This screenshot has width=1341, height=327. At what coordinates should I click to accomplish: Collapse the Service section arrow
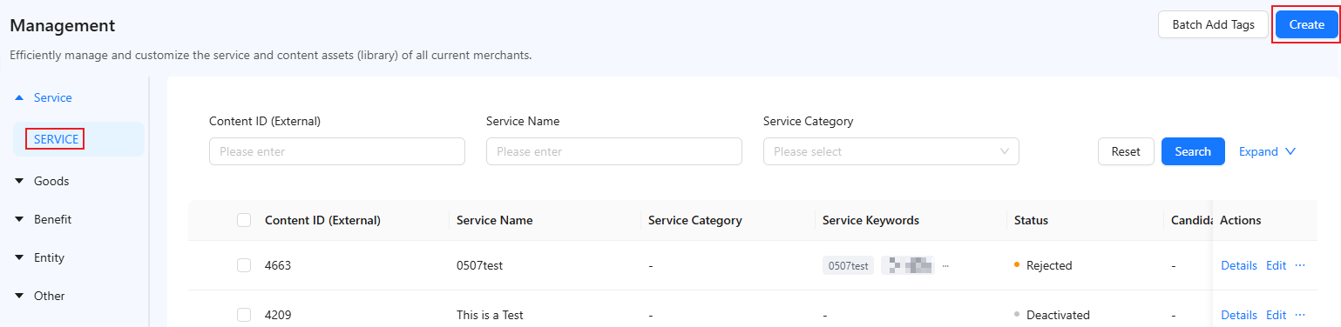(x=19, y=97)
